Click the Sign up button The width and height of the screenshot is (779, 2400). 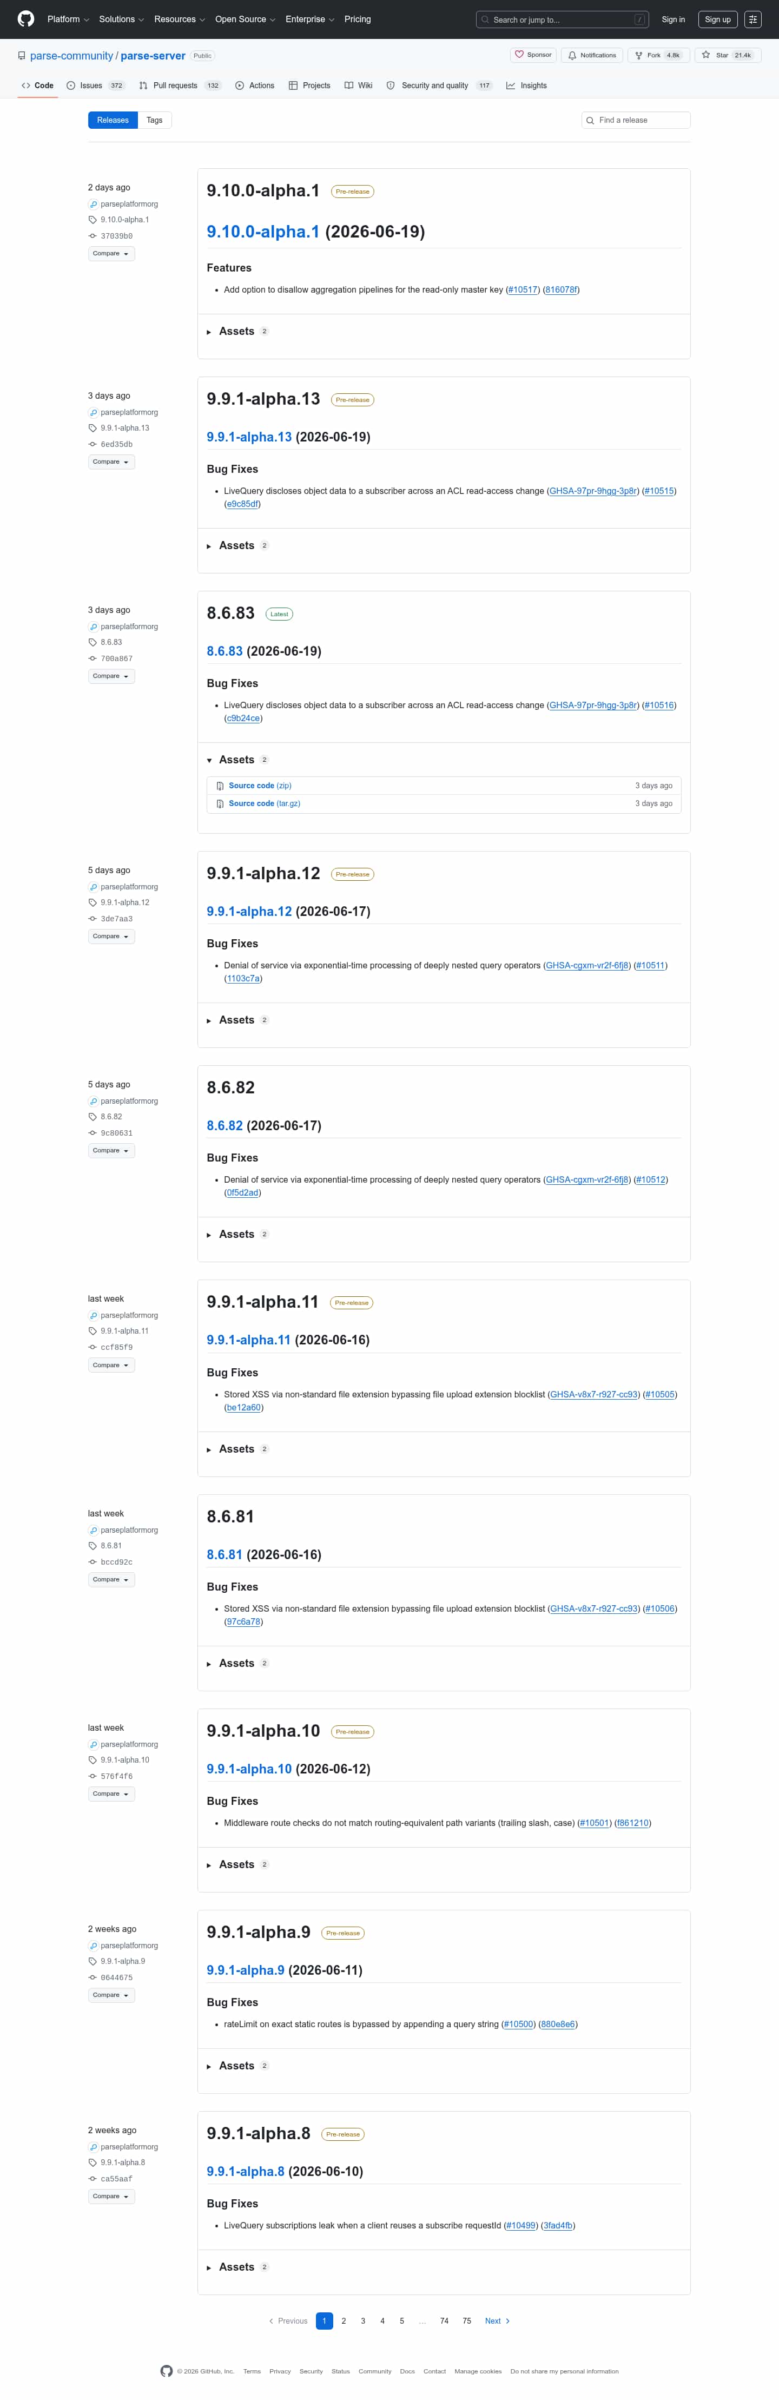tap(717, 19)
